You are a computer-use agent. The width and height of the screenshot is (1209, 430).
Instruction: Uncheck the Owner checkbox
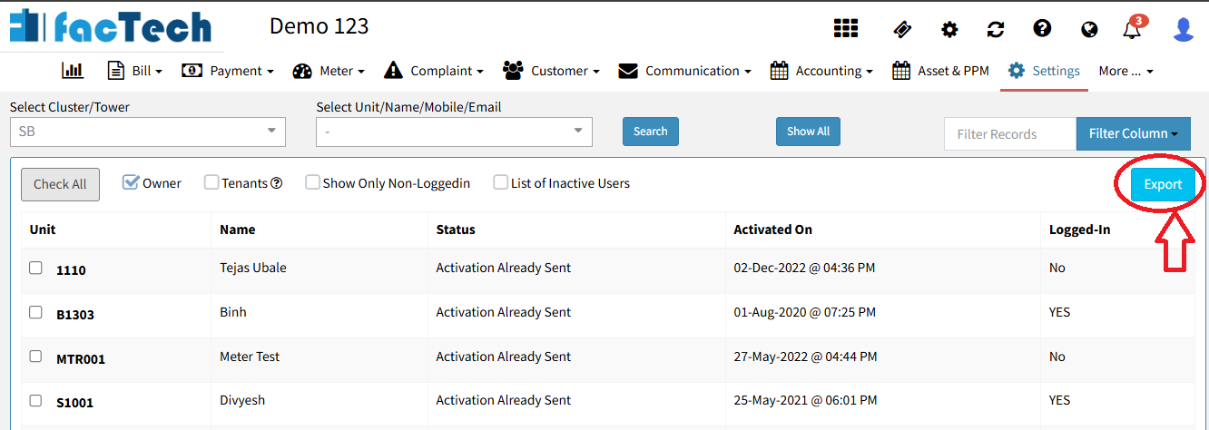coord(130,182)
